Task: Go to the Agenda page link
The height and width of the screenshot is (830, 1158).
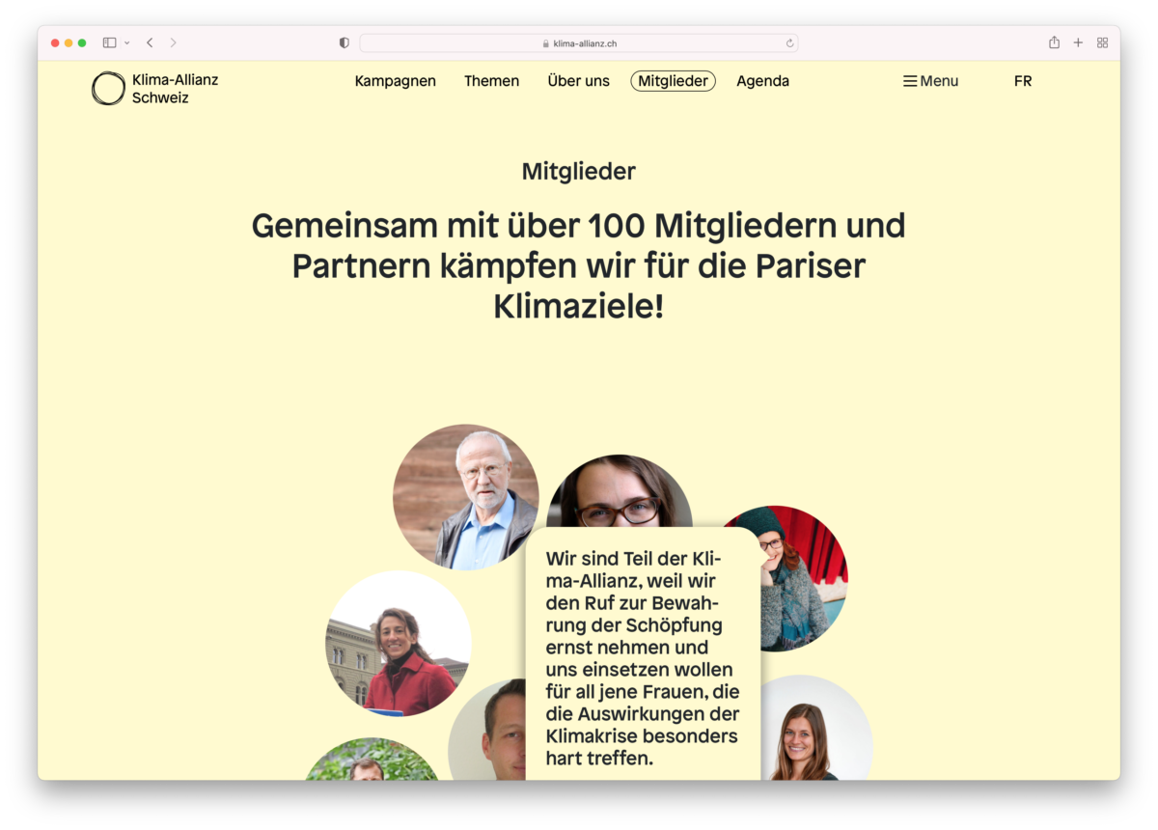Action: click(762, 81)
